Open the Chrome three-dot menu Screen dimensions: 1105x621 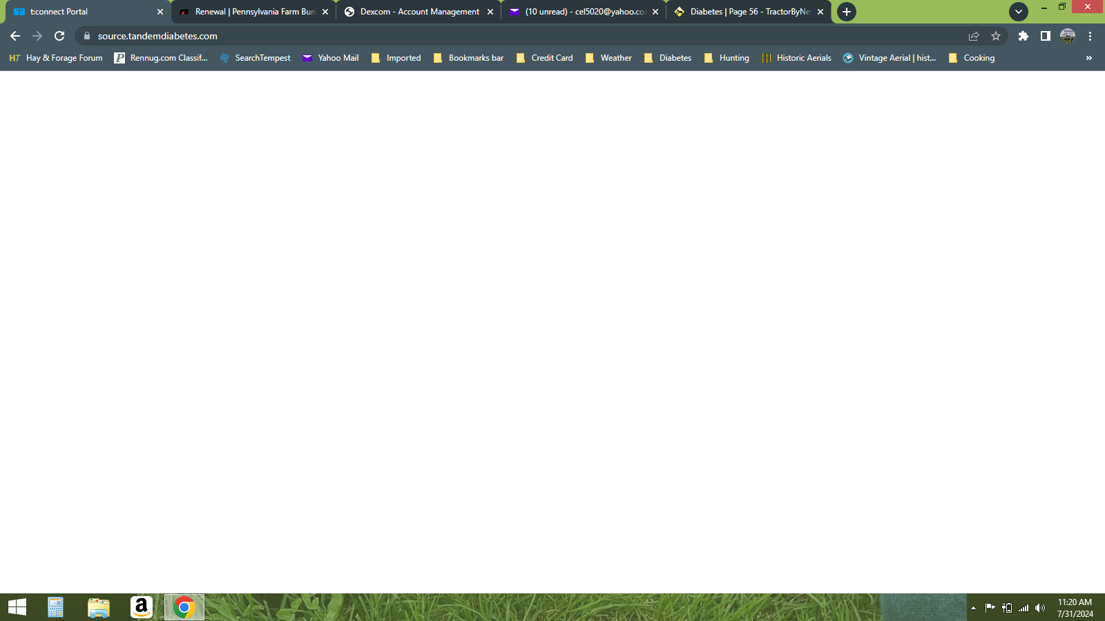1090,36
